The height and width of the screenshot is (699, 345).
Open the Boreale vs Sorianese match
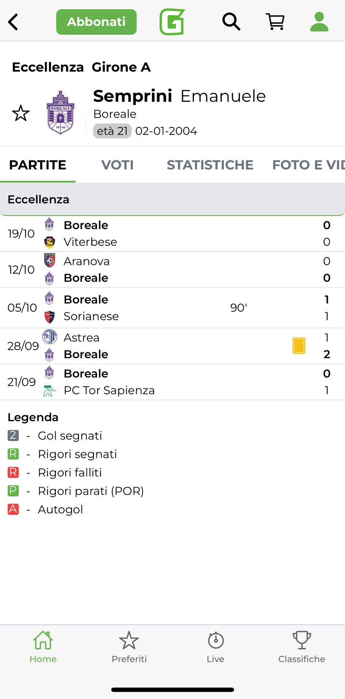pyautogui.click(x=172, y=308)
